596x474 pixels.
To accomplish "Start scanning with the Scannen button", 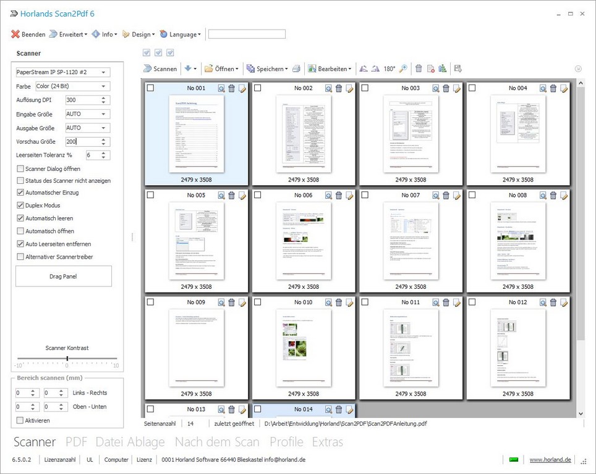I will pyautogui.click(x=160, y=69).
